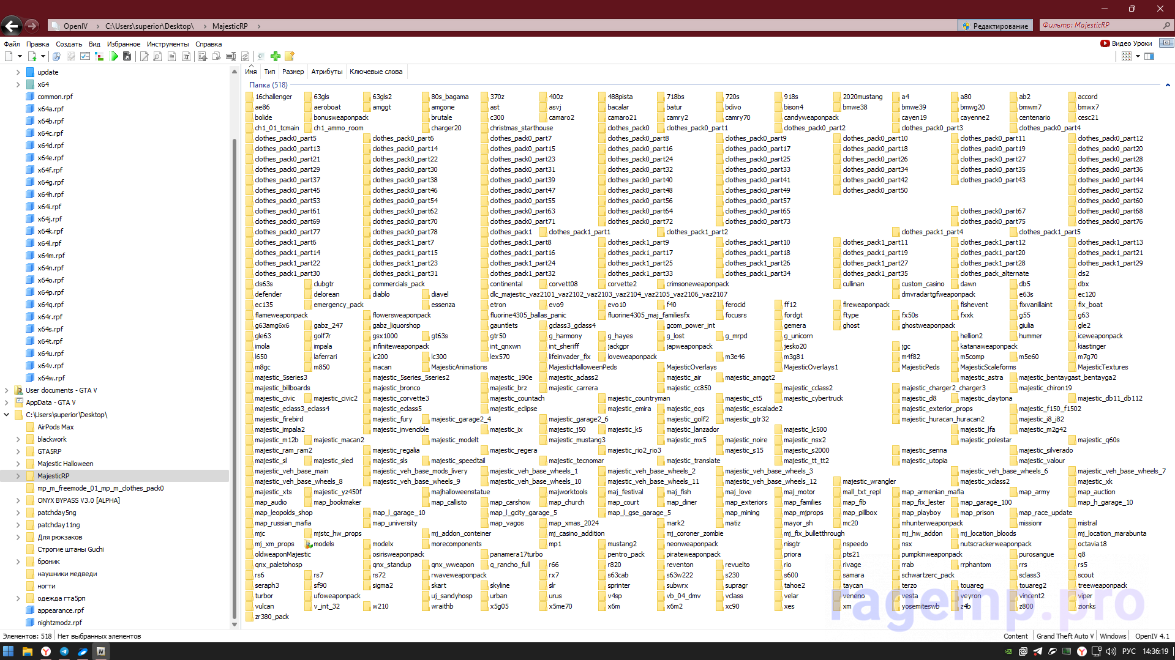Expand the AppData - GTA V node
The image size is (1175, 660).
[6, 402]
